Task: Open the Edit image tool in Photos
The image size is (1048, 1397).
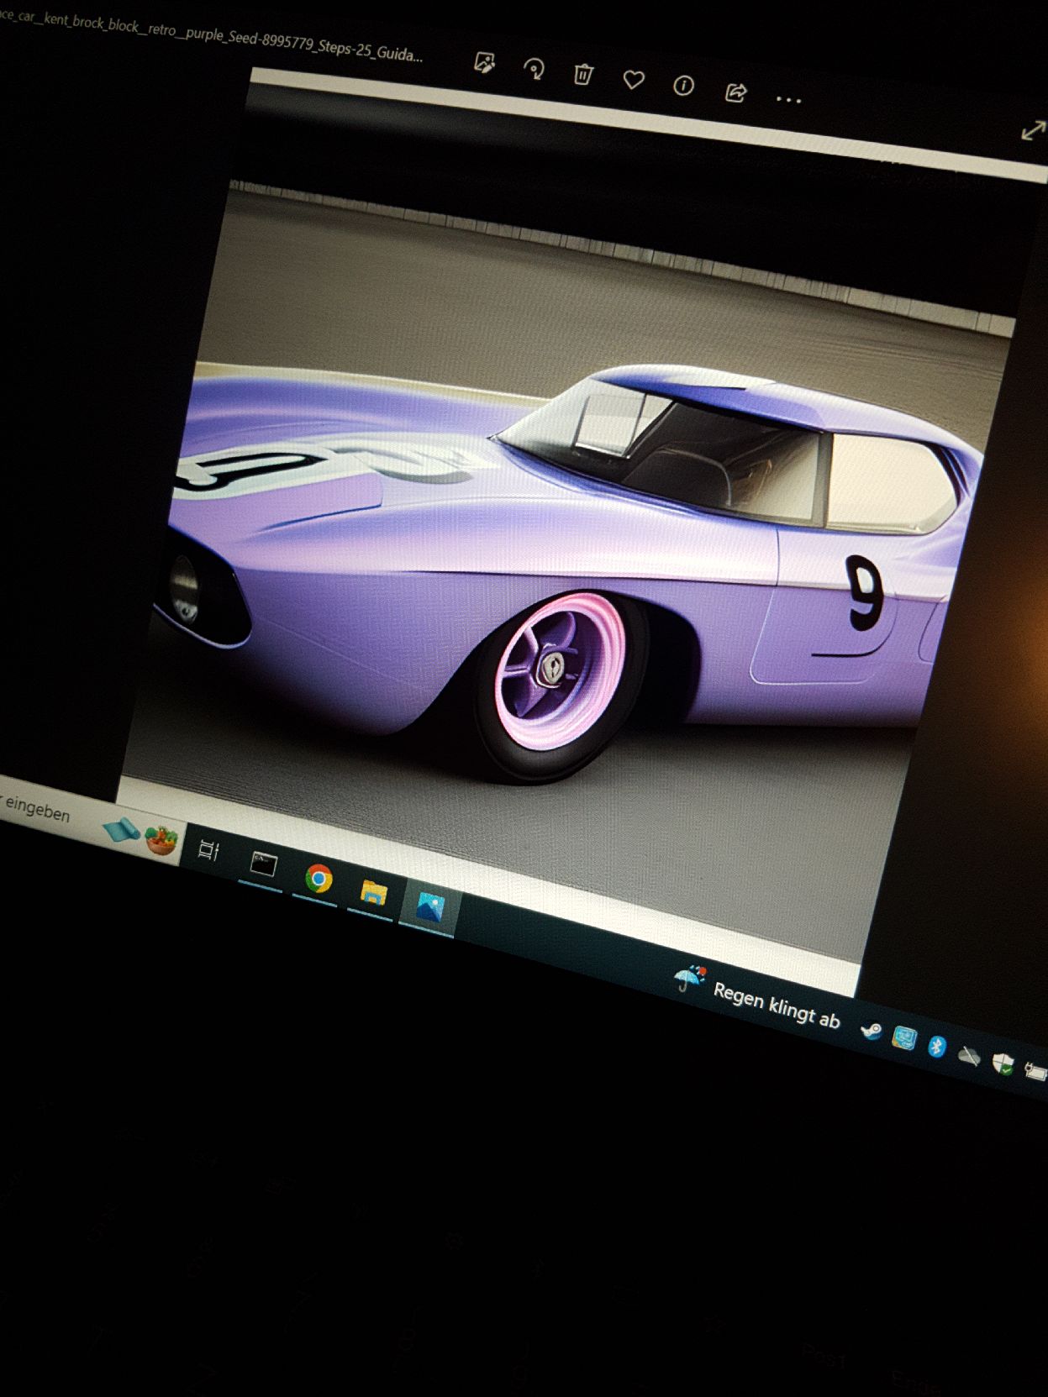Action: tap(485, 62)
